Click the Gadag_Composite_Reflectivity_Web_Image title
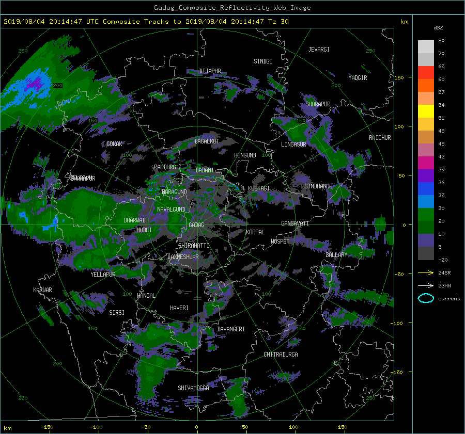Screen dimensions: 465x434 pyautogui.click(x=232, y=8)
